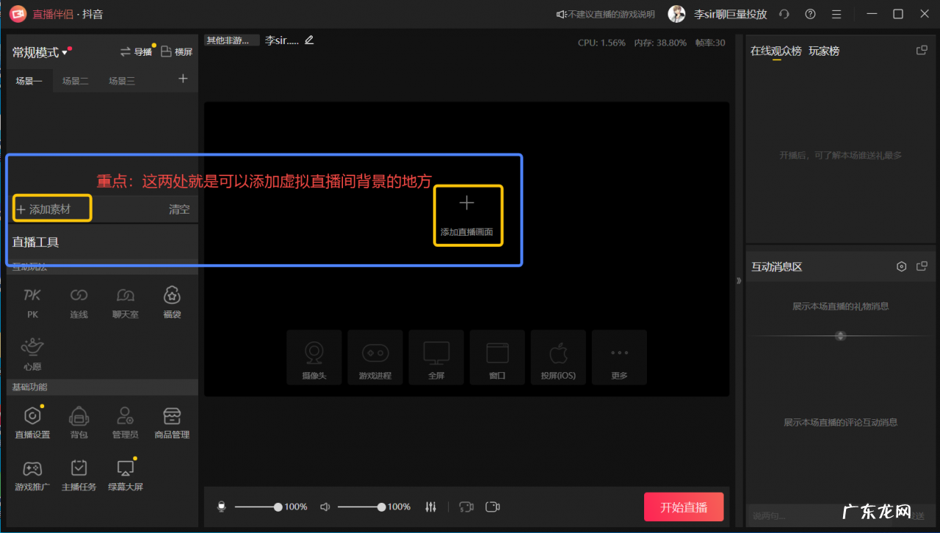Viewport: 940px width, 533px height.
Task: Mute the microphone input
Action: tap(221, 507)
